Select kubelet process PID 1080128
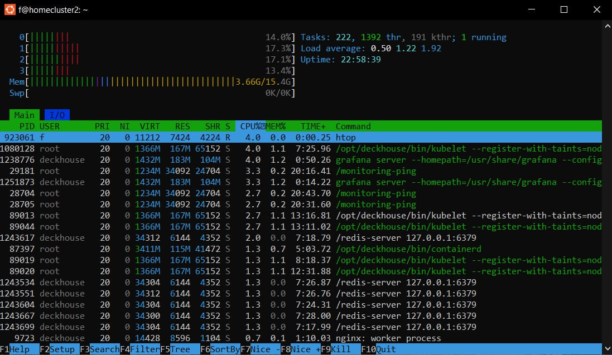The image size is (612, 355). [301, 149]
